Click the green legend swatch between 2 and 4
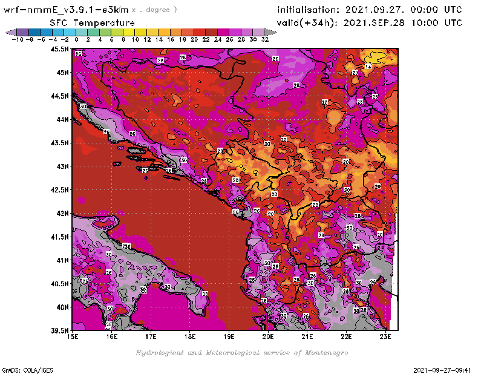 [93, 32]
